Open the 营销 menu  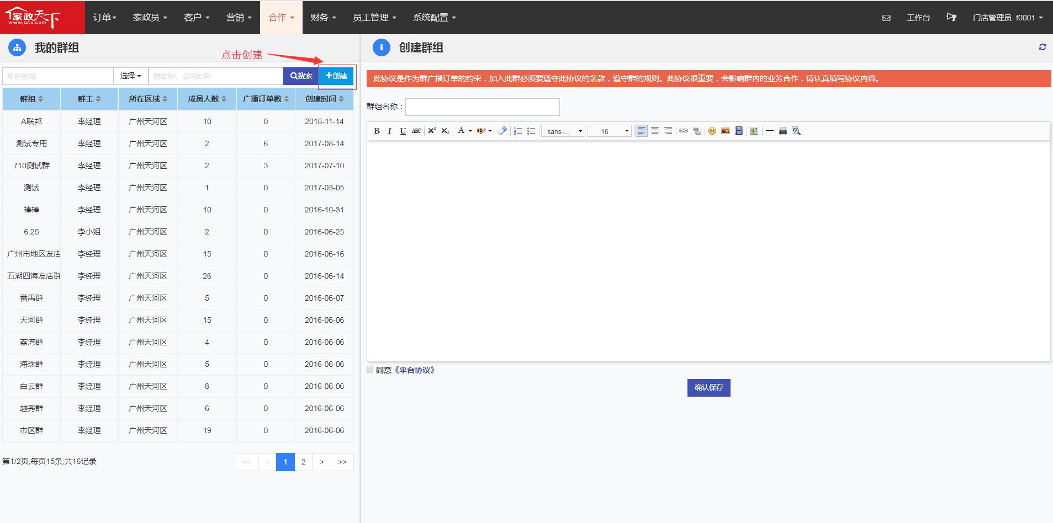click(239, 18)
